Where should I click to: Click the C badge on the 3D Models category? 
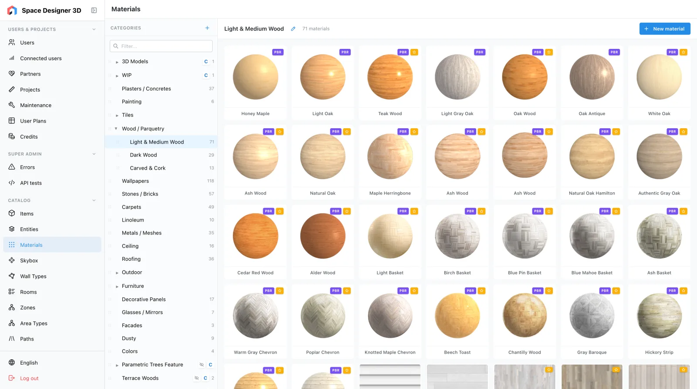pos(206,61)
